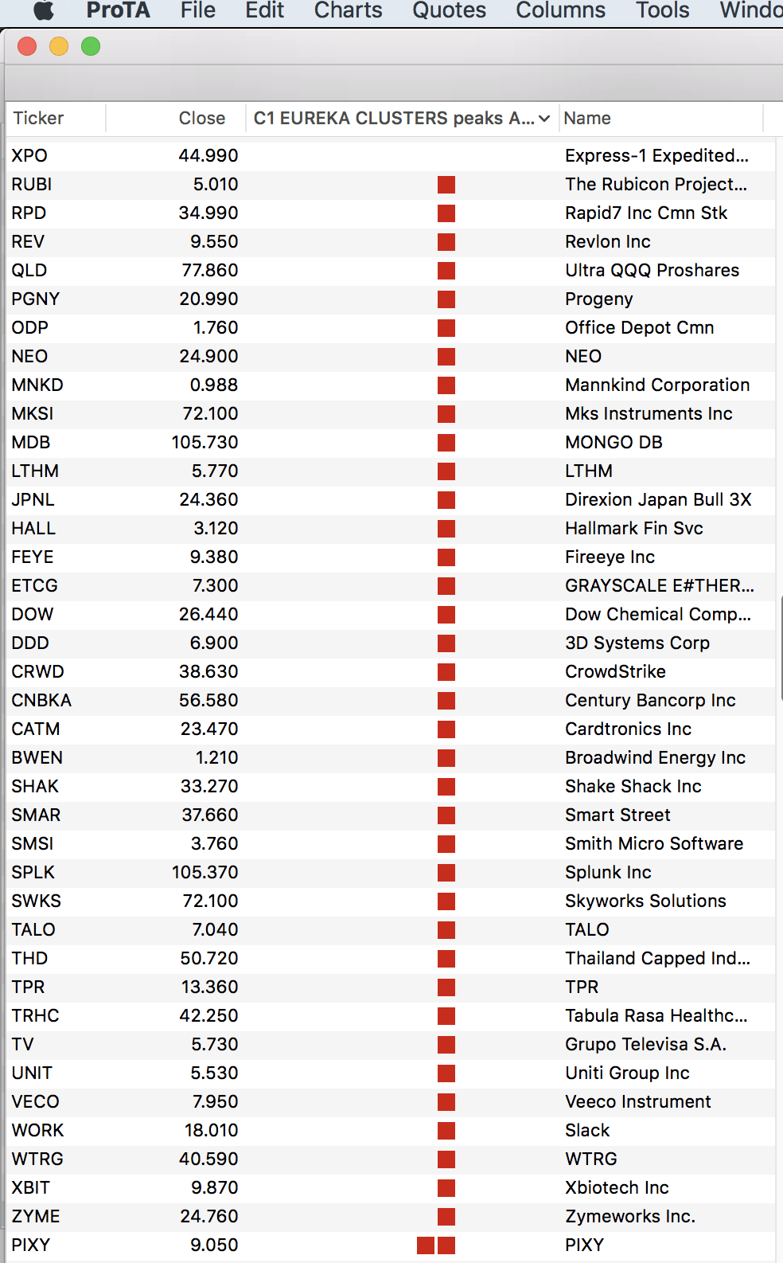Open the Tools menu
Screen dimensions: 783x1263
(662, 10)
